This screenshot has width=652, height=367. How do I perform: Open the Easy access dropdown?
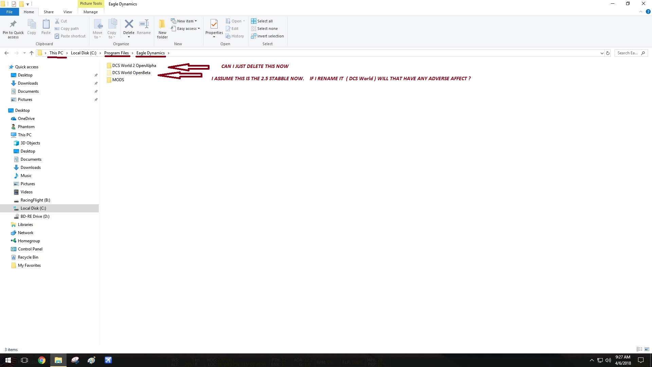point(185,29)
